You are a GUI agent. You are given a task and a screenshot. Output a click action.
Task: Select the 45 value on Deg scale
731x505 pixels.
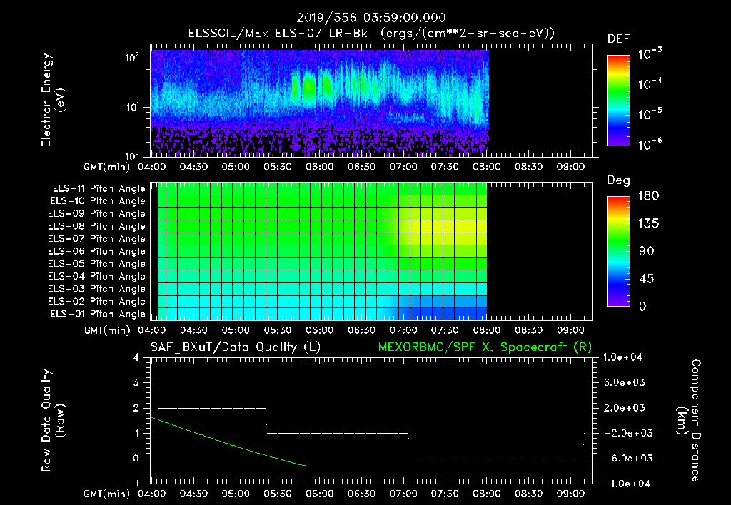(646, 279)
